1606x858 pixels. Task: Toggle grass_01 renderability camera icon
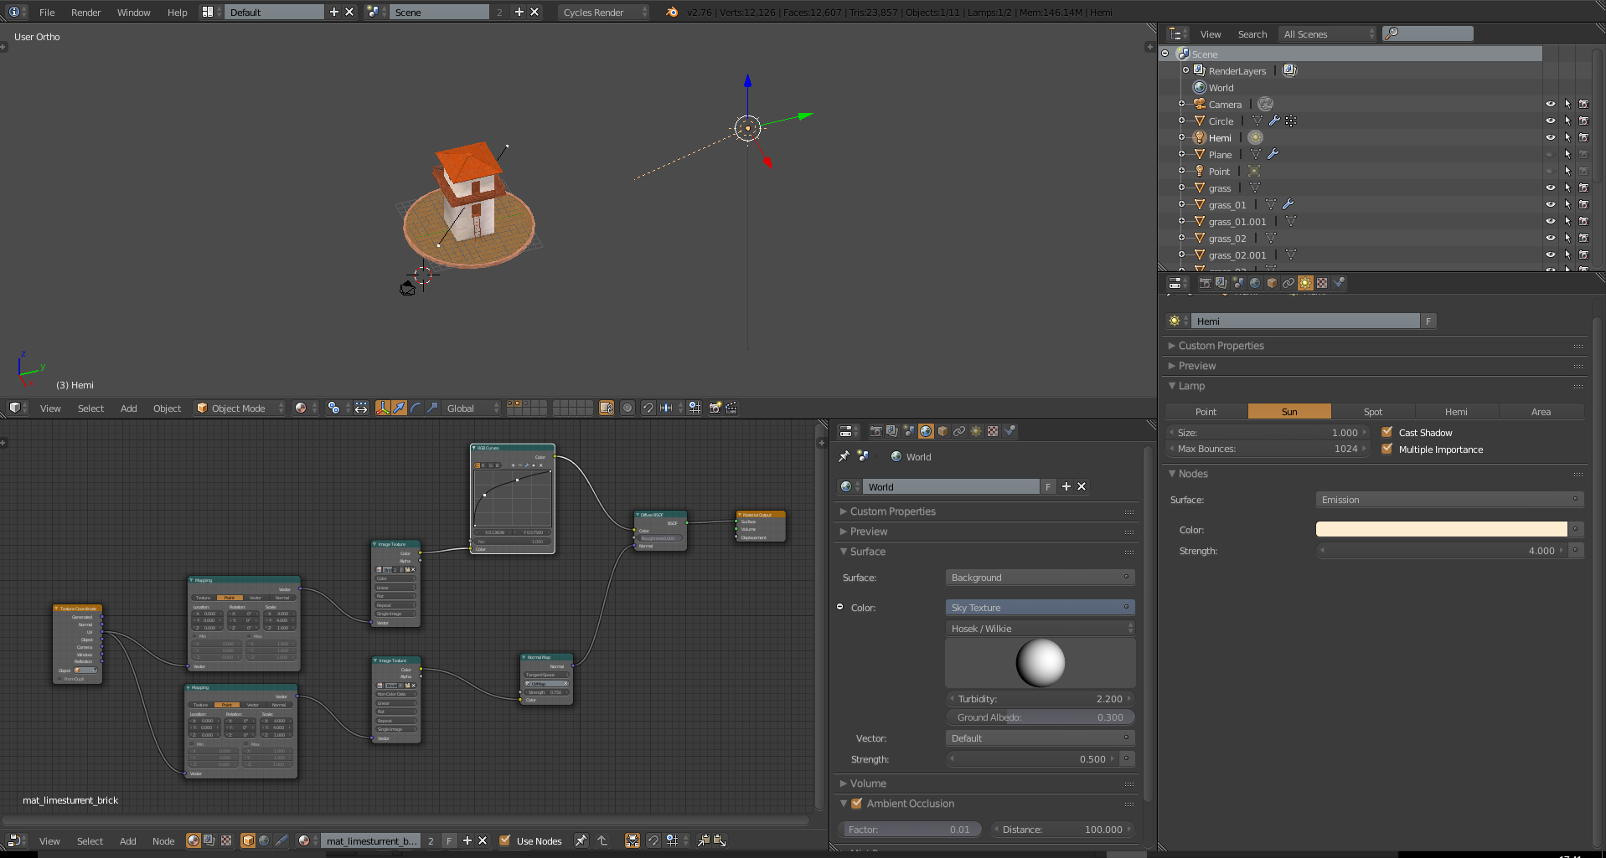[1583, 204]
